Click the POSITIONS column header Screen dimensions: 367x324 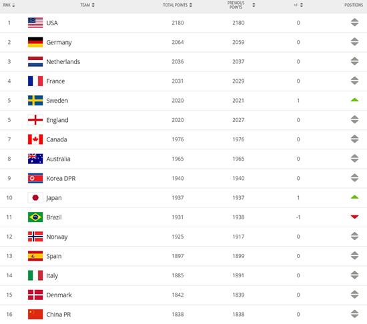(x=354, y=5)
